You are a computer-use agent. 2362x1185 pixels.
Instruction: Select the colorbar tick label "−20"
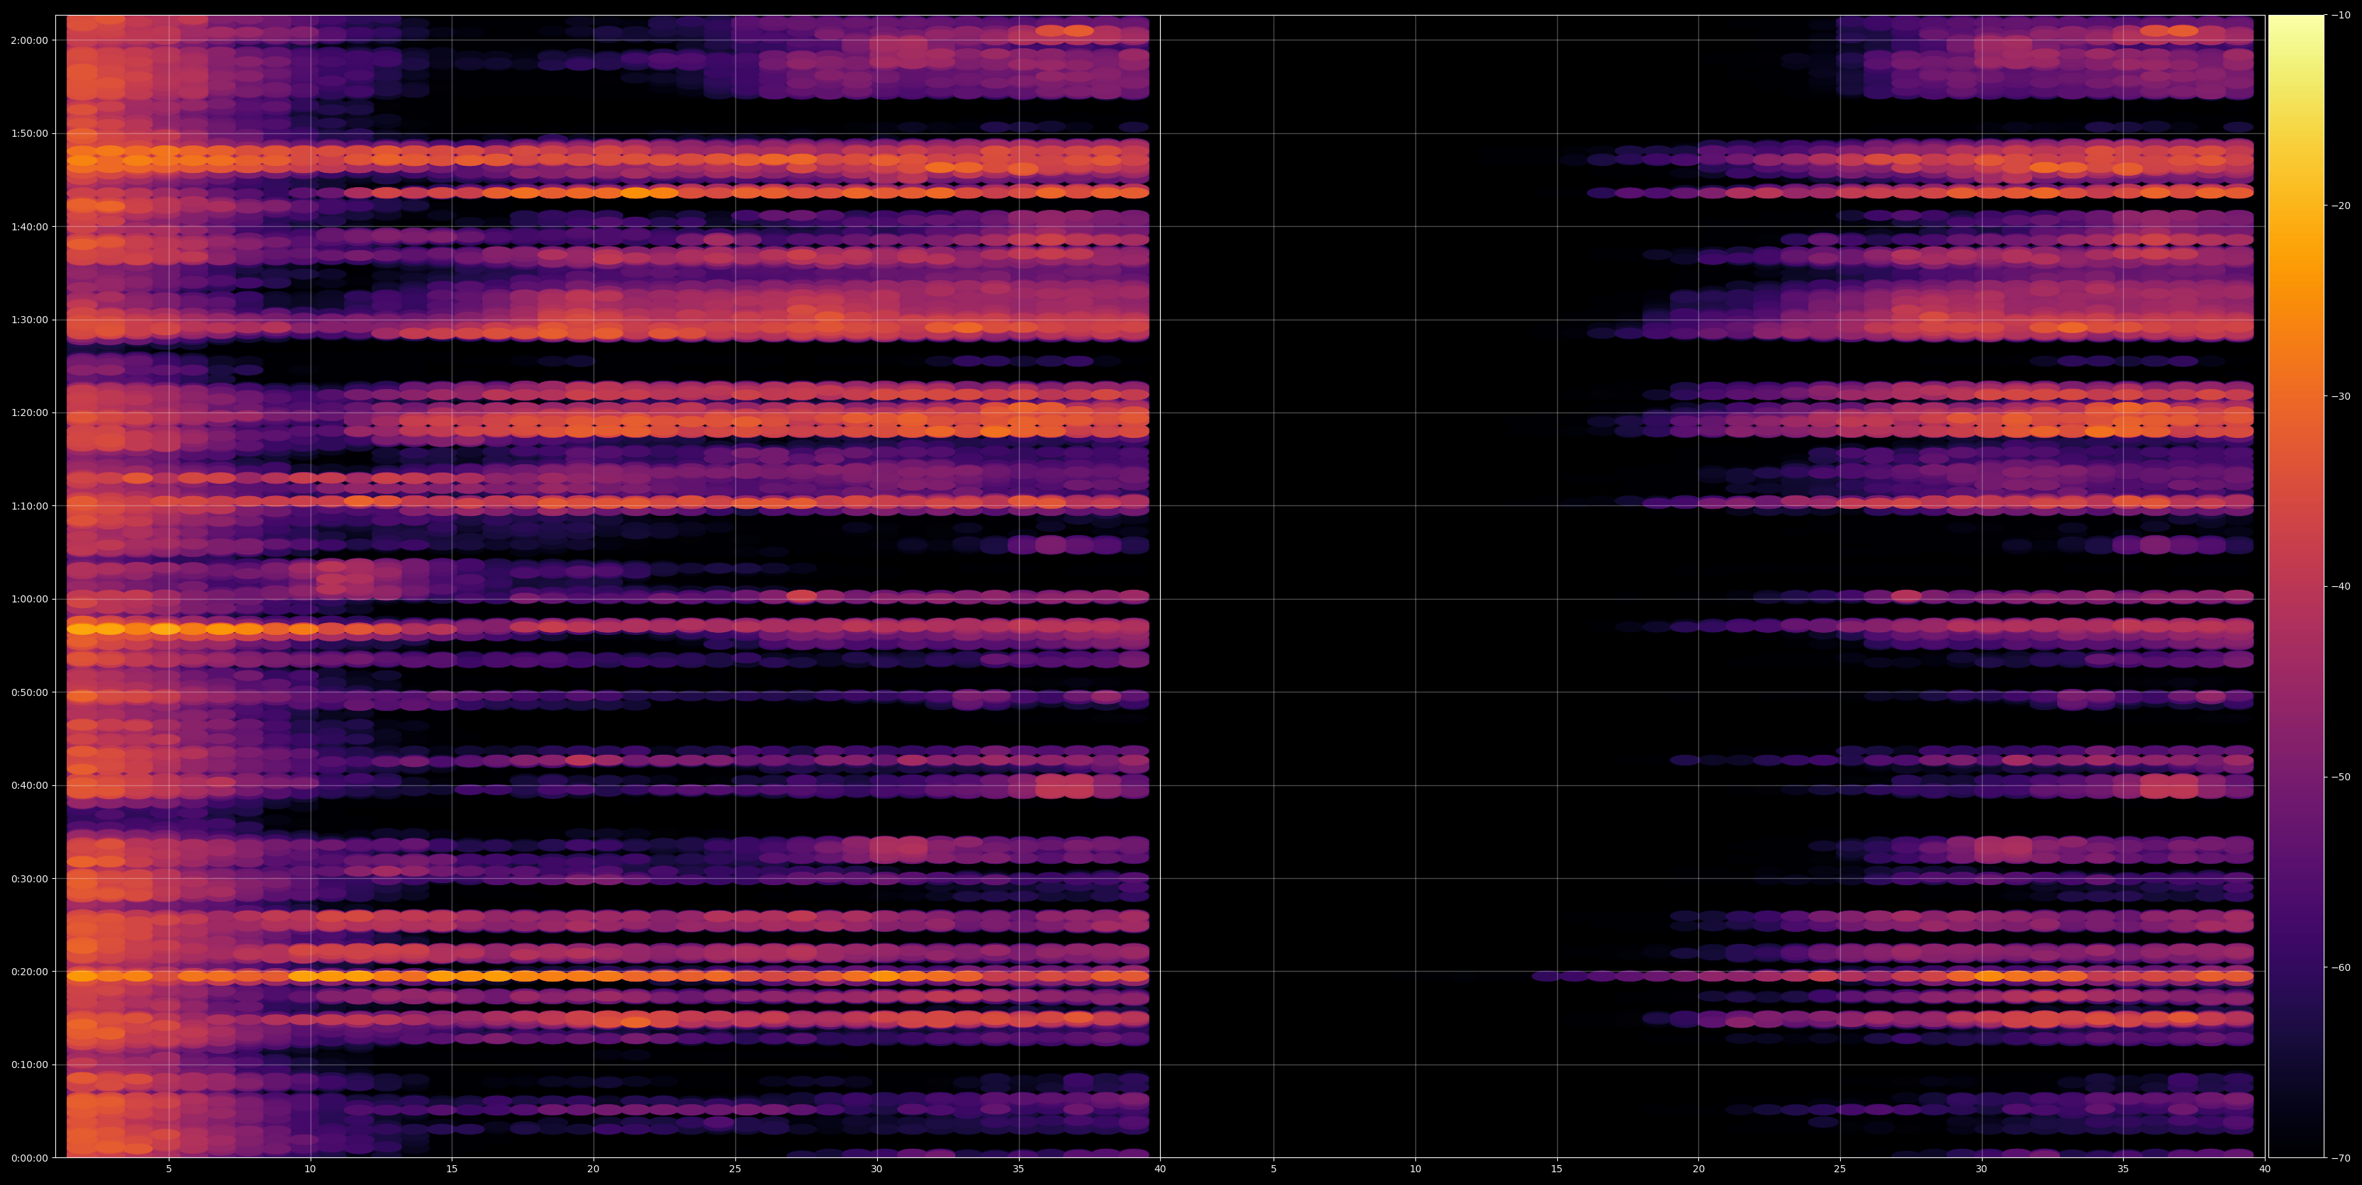2341,206
